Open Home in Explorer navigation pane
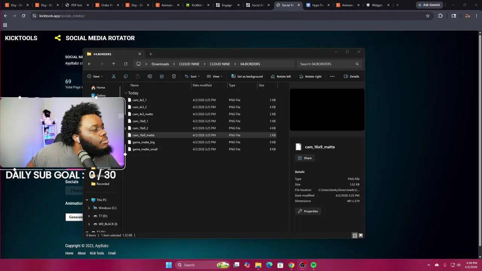 [x=101, y=87]
